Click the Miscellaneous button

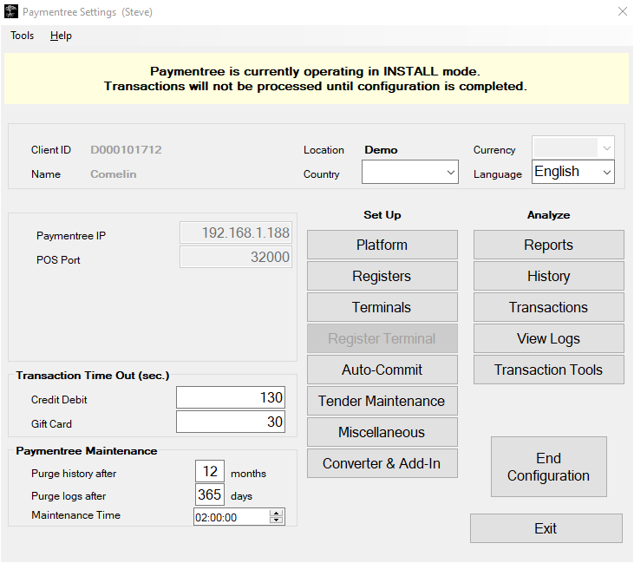(382, 432)
